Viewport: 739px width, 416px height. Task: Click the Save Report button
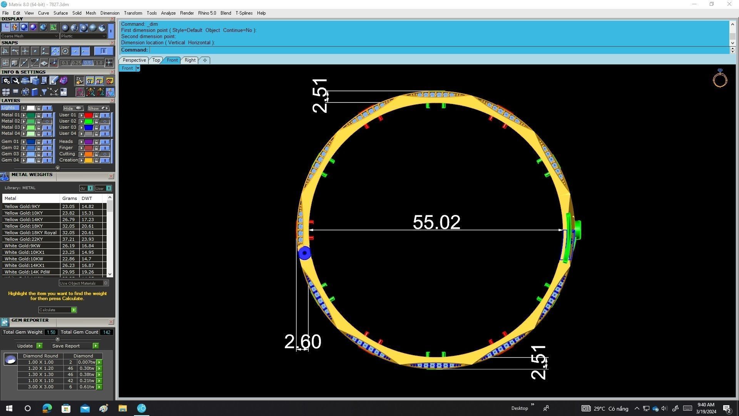(x=75, y=346)
